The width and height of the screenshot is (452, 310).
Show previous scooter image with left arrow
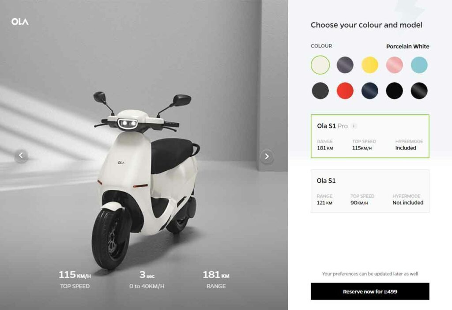[x=21, y=156]
